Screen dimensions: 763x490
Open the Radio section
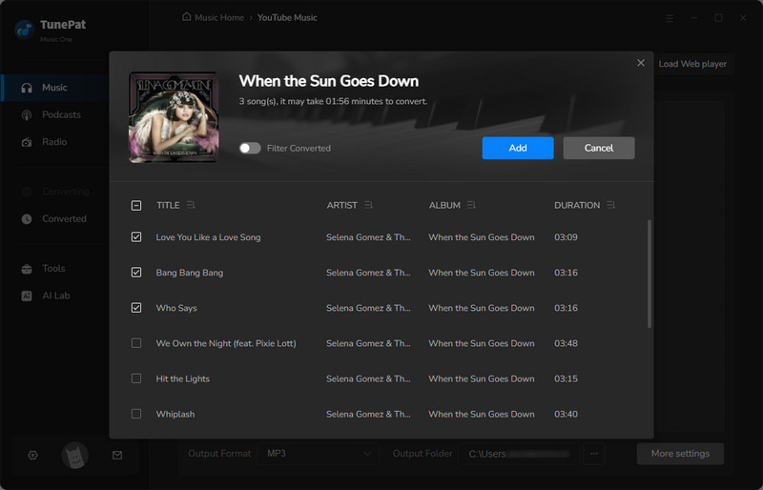pos(54,142)
